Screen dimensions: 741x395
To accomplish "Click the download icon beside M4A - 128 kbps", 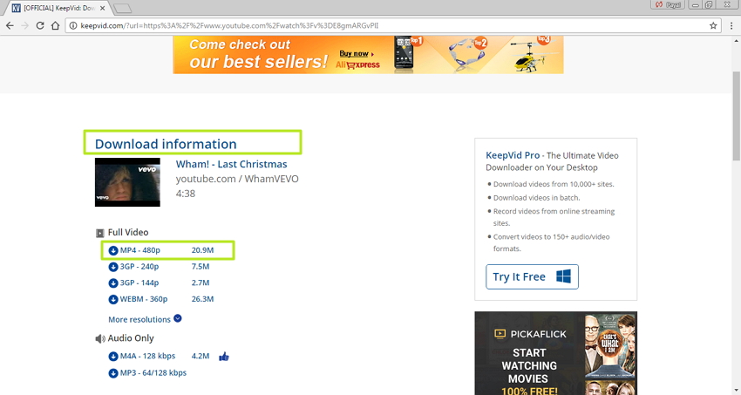I will 113,357.
